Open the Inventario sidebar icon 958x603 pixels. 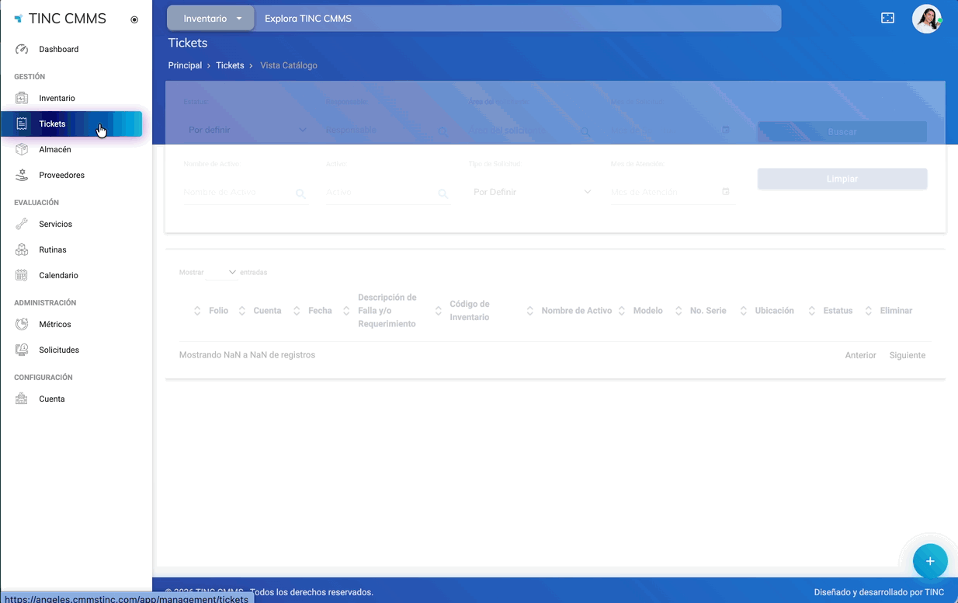coord(22,98)
